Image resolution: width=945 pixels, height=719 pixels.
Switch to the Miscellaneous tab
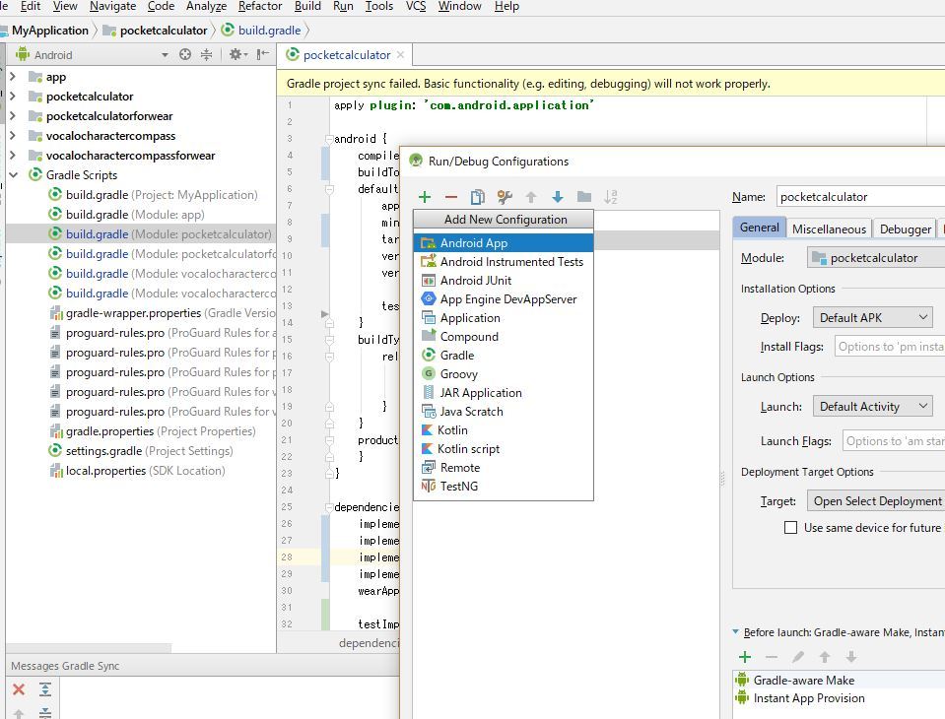click(x=829, y=229)
